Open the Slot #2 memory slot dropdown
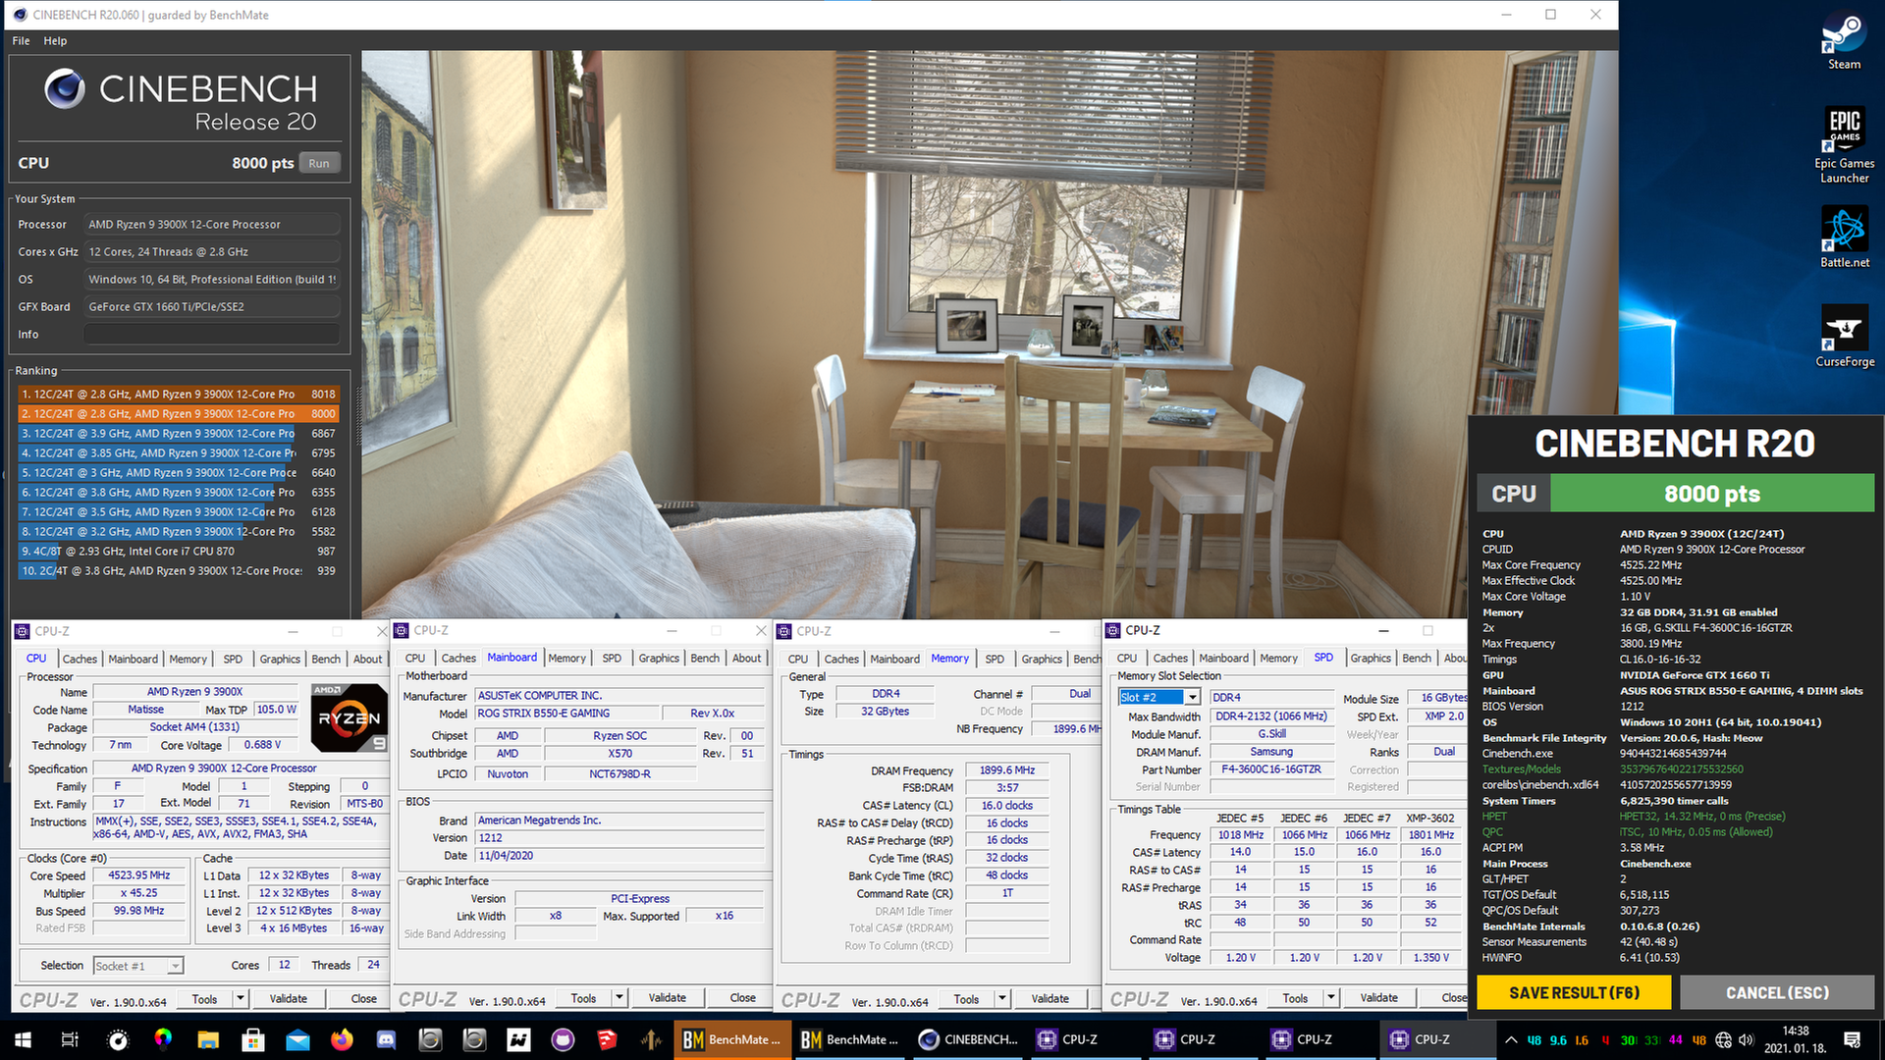 tap(1192, 697)
